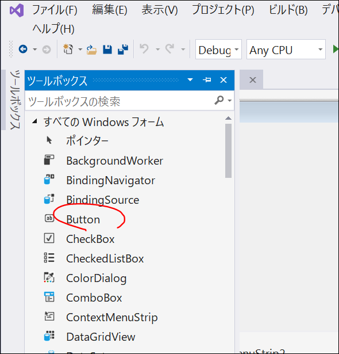This screenshot has height=354, width=339.
Task: Click the Navigate Backward arrow icon
Action: click(x=23, y=49)
